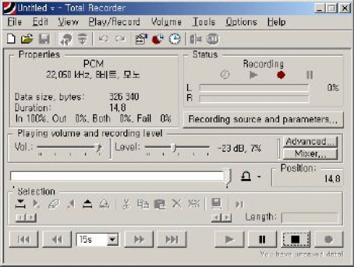Click the round Record button at bottom right
The height and width of the screenshot is (267, 354).
click(x=329, y=239)
